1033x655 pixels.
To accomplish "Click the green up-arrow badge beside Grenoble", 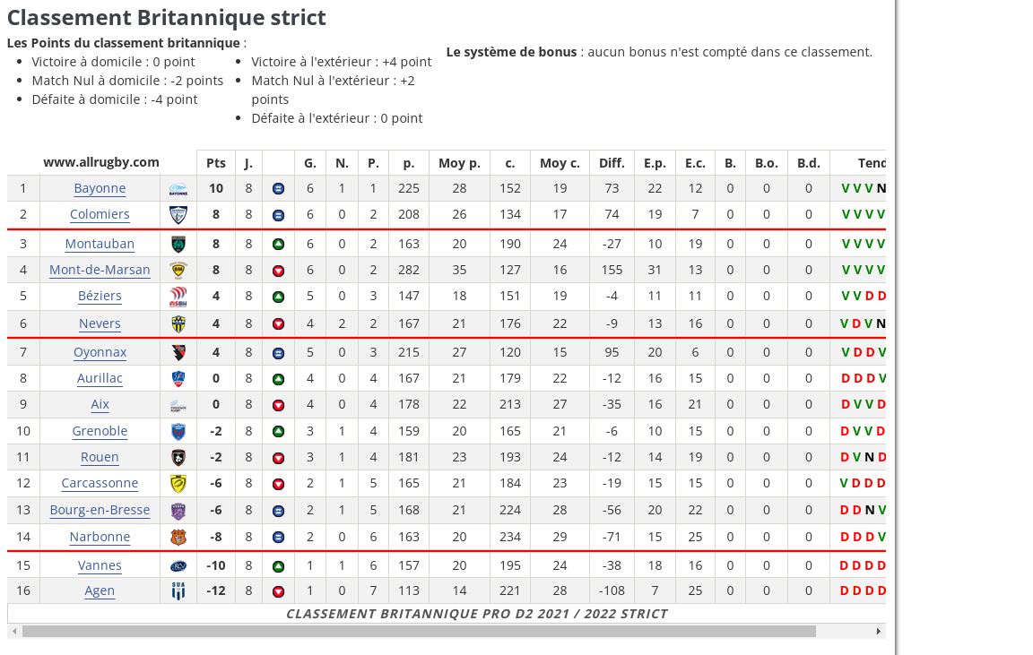I will point(278,431).
